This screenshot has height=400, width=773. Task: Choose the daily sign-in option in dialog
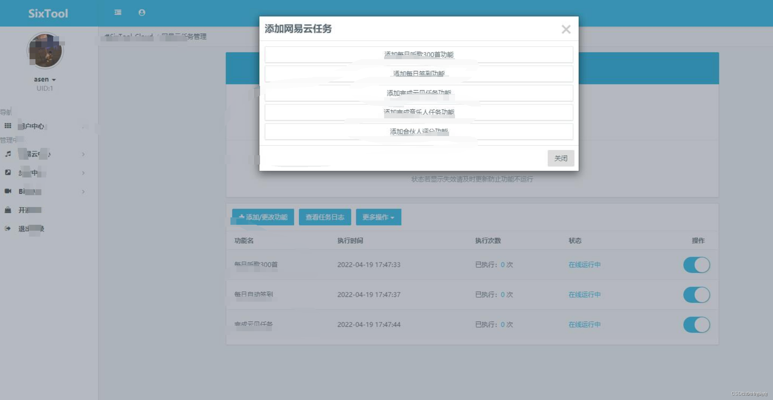coord(419,74)
